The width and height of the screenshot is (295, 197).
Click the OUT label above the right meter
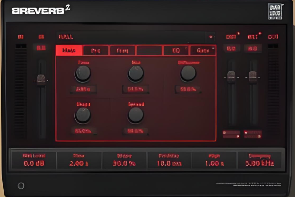[273, 37]
